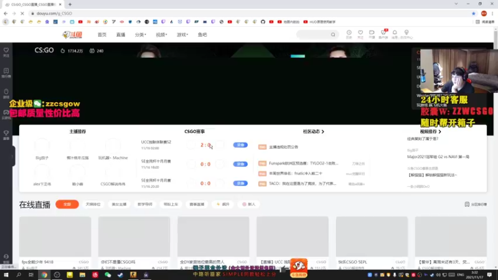
Task: Open the history clock icon in header
Action: click(349, 34)
